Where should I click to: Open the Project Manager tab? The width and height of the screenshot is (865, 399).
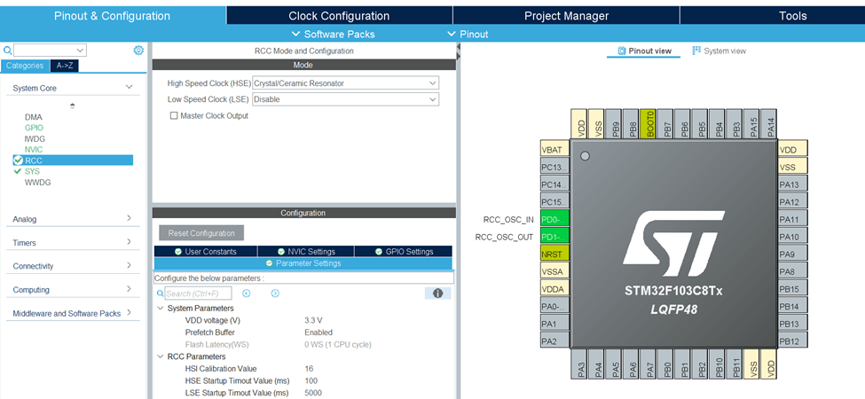click(x=566, y=16)
